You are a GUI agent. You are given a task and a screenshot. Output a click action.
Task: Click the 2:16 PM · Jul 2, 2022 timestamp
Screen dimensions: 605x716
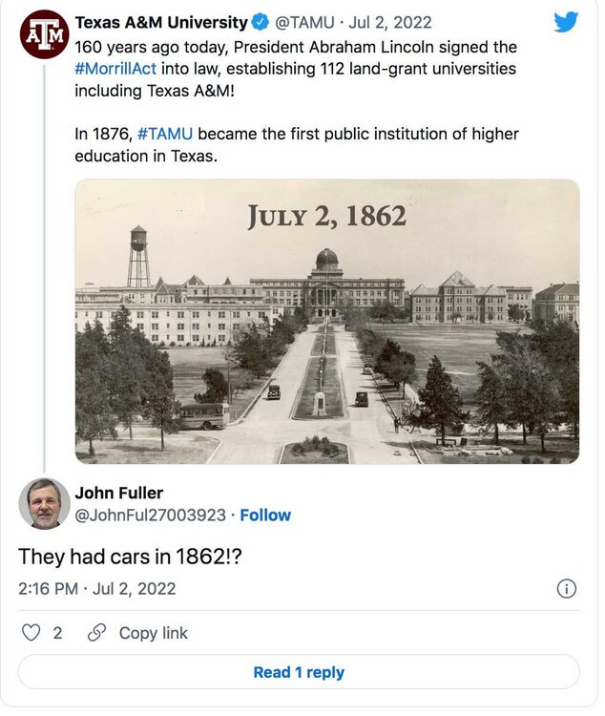[x=97, y=588]
